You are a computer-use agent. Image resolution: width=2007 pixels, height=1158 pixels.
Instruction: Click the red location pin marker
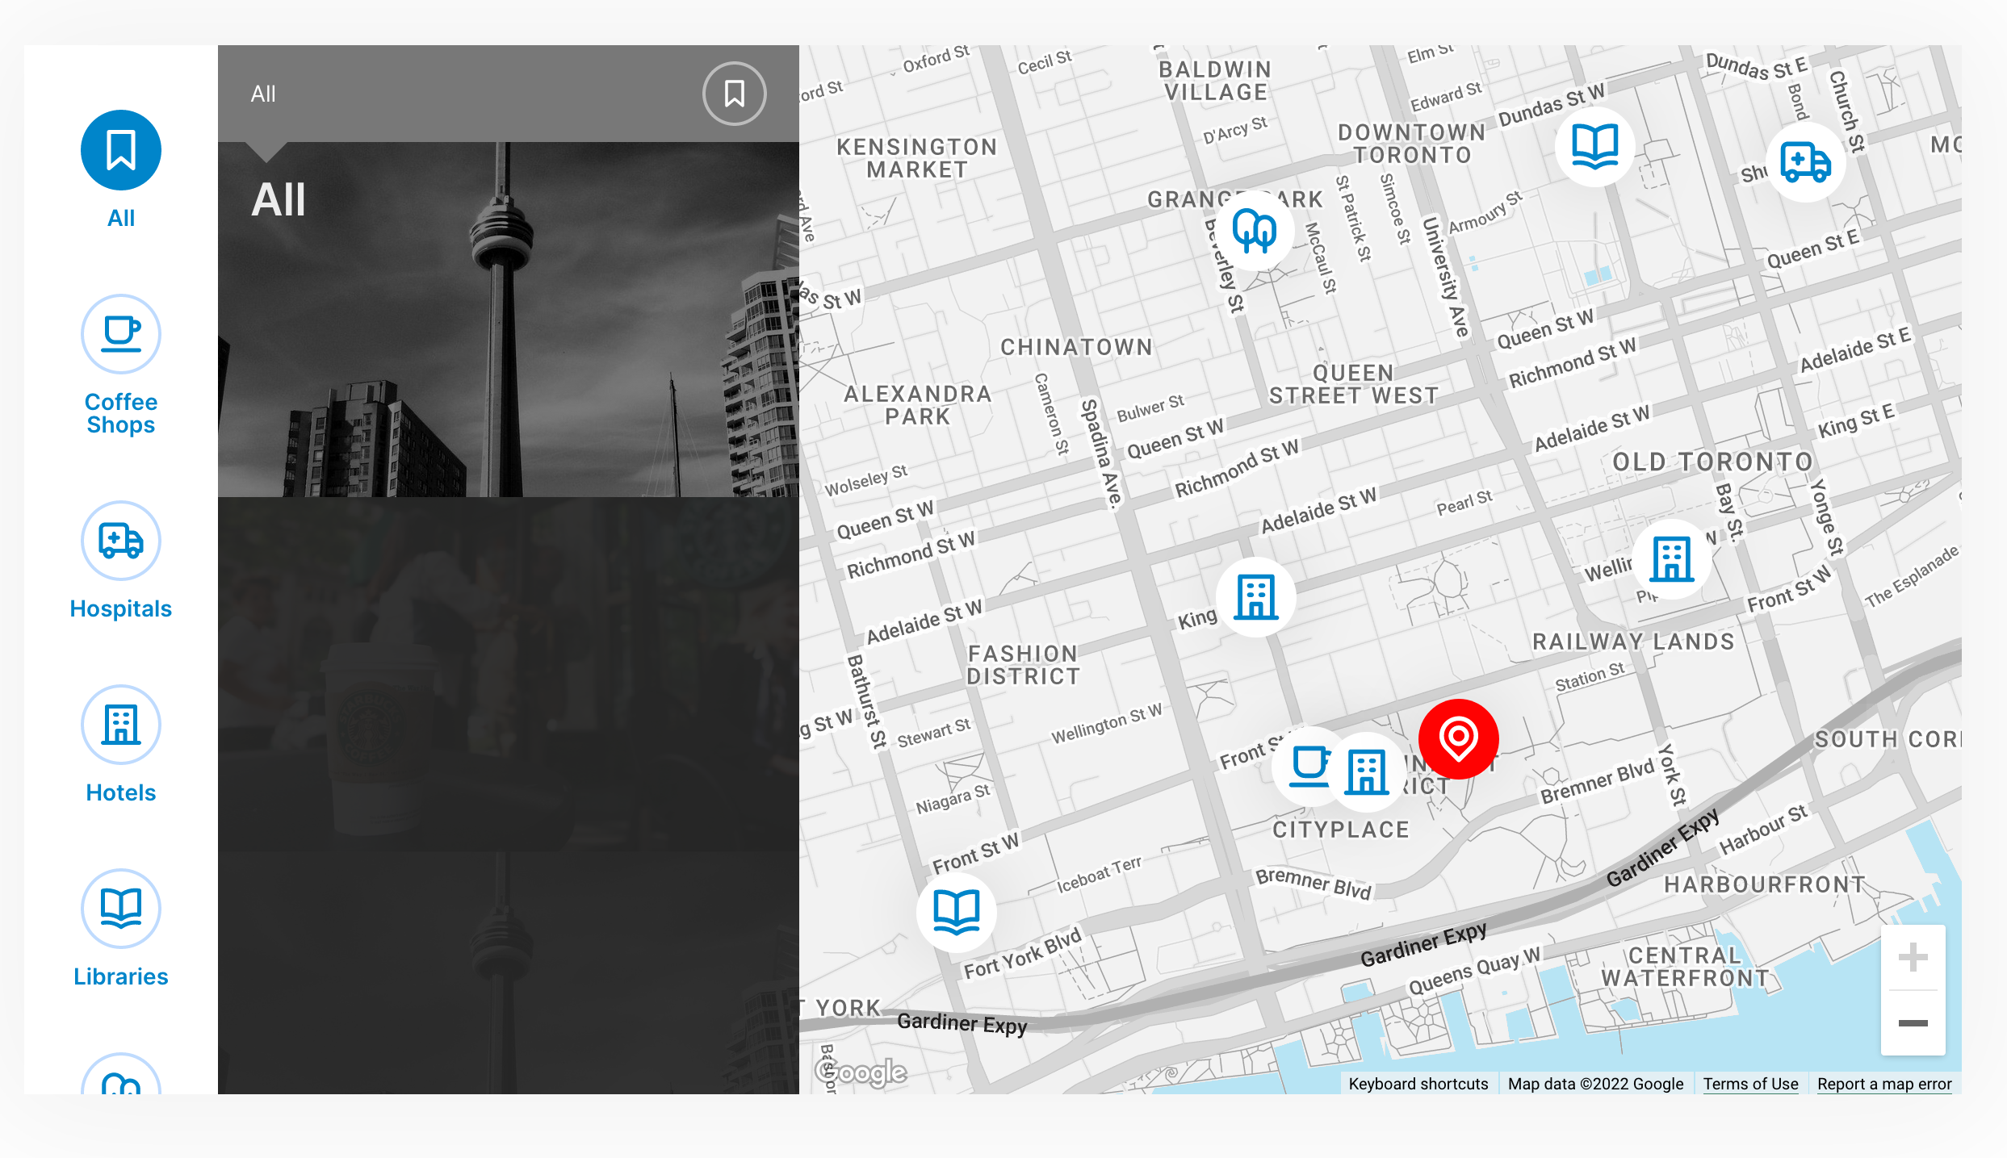click(x=1459, y=739)
